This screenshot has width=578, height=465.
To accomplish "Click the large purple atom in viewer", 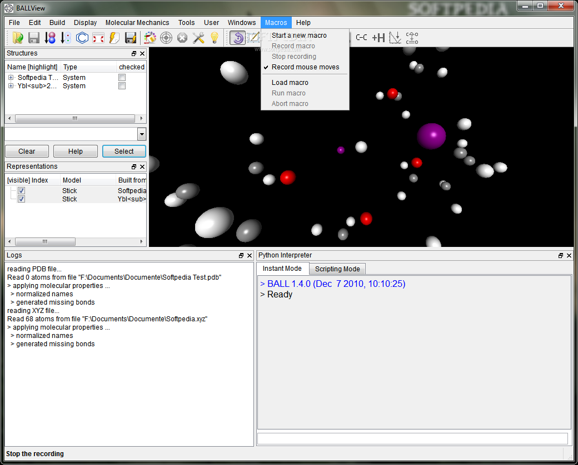I will [x=431, y=136].
